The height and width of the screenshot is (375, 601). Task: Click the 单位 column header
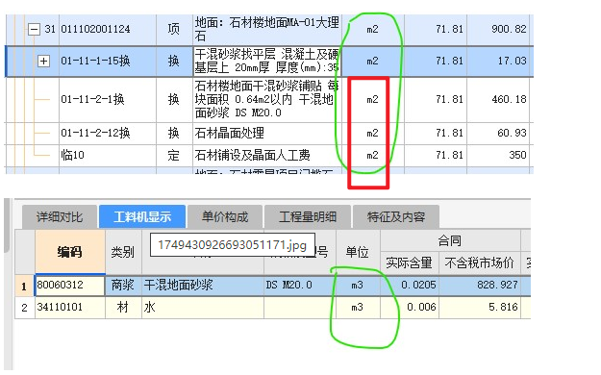click(x=357, y=252)
